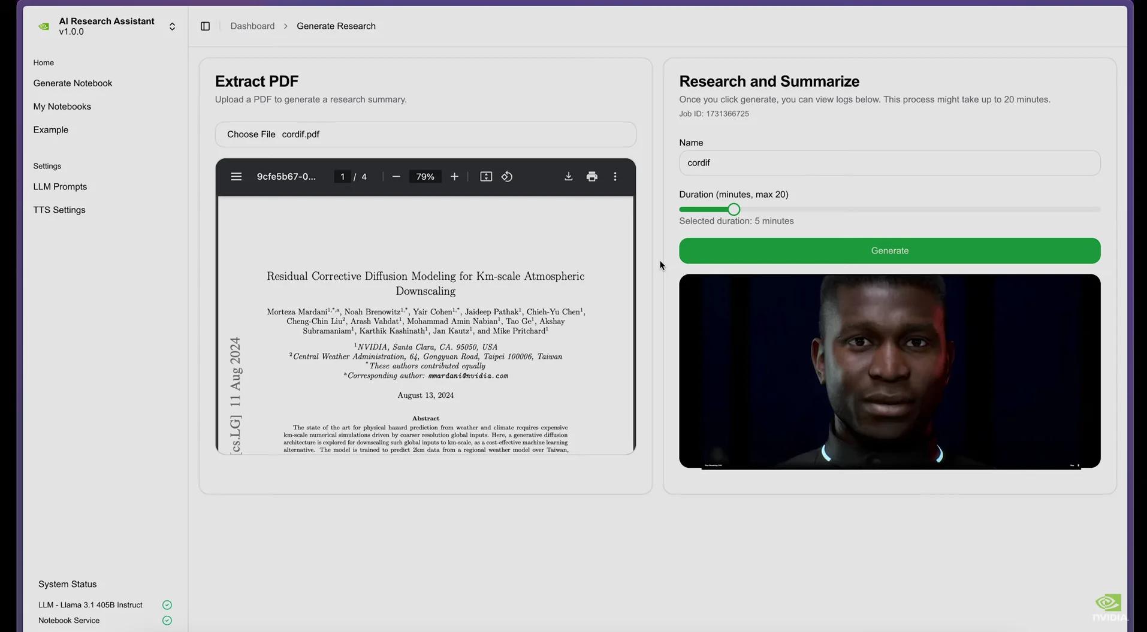The width and height of the screenshot is (1147, 632).
Task: Click the cordif.pdf file name
Action: 300,135
